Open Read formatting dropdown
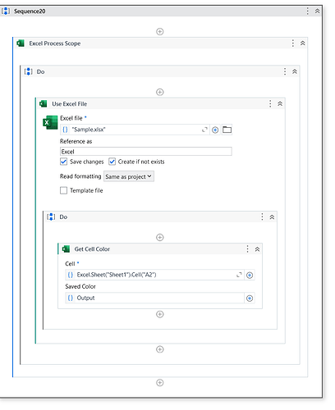Image resolution: width=335 pixels, height=410 pixels. [x=129, y=176]
